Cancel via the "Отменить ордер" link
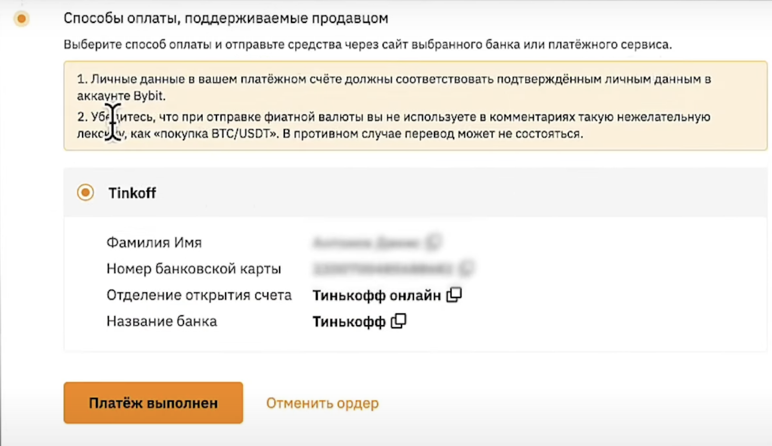This screenshot has height=446, width=772. click(x=322, y=403)
